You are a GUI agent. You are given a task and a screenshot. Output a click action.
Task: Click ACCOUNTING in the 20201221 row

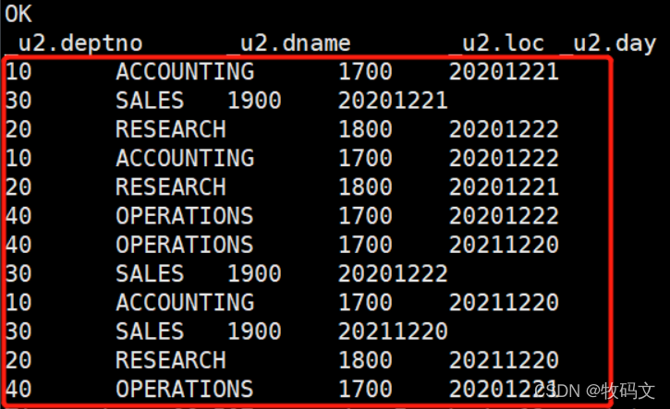(185, 71)
